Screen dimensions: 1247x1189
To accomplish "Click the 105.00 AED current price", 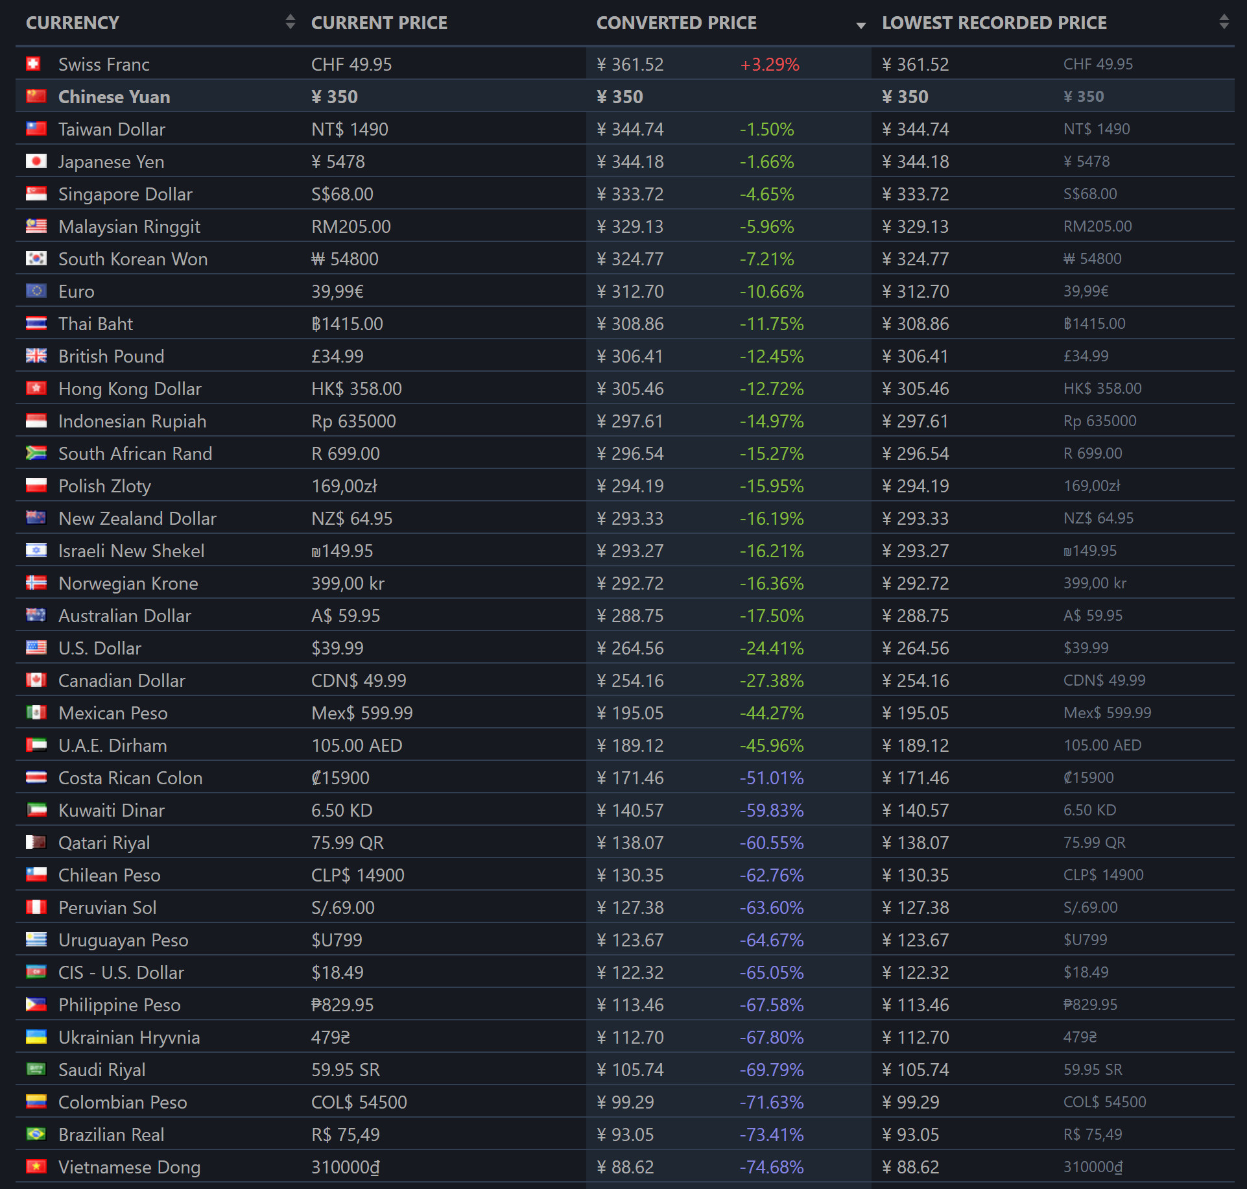I will click(x=357, y=745).
